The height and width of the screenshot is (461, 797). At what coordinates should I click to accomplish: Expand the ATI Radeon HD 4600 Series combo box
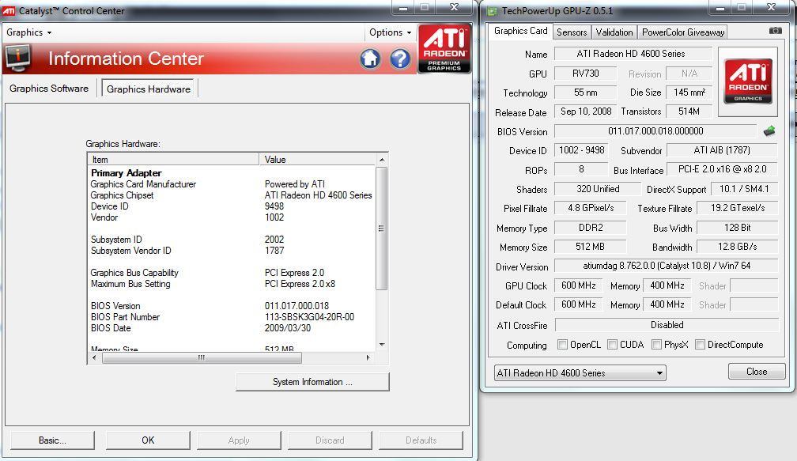[580, 372]
